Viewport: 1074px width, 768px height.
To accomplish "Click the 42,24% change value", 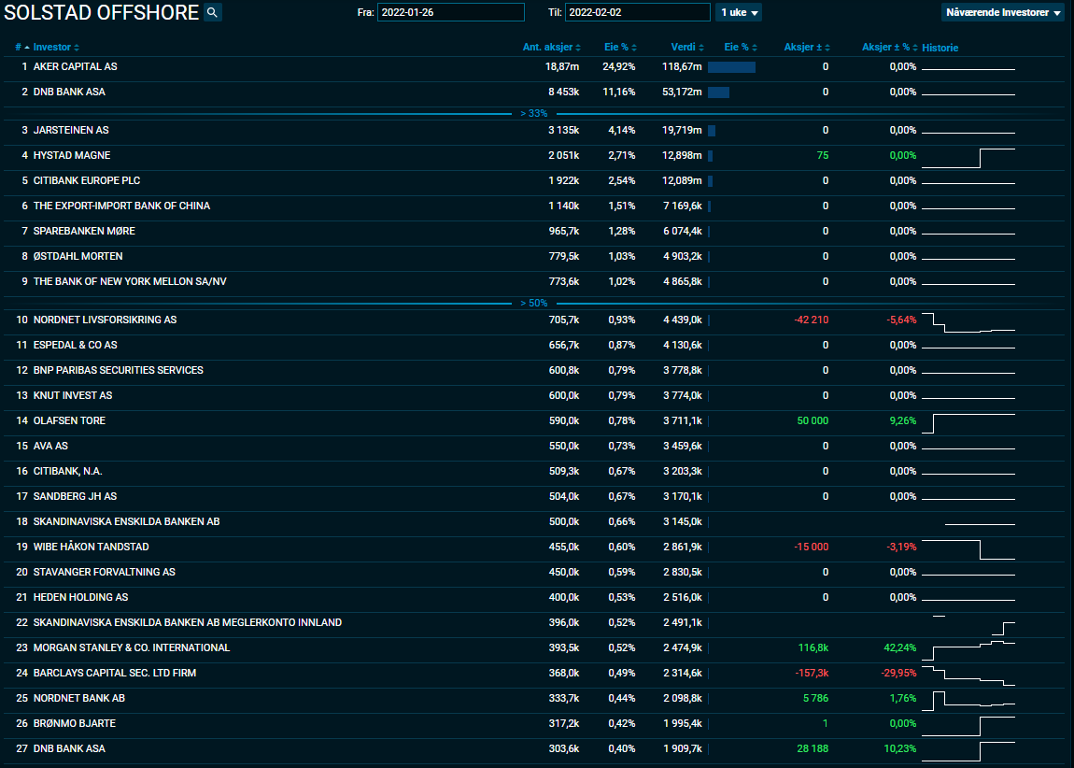I will (900, 648).
